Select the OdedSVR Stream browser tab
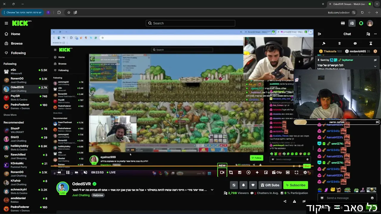Screen dimensions: 381x214 click(x=350, y=4)
